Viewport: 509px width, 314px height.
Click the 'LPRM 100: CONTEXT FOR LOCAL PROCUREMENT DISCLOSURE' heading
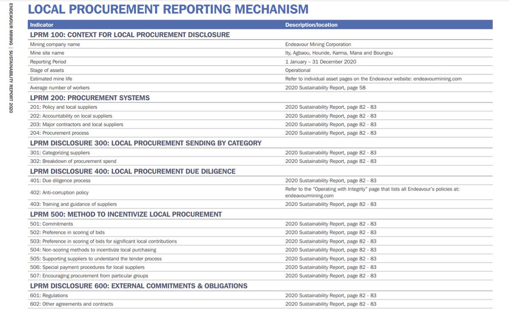coord(130,34)
